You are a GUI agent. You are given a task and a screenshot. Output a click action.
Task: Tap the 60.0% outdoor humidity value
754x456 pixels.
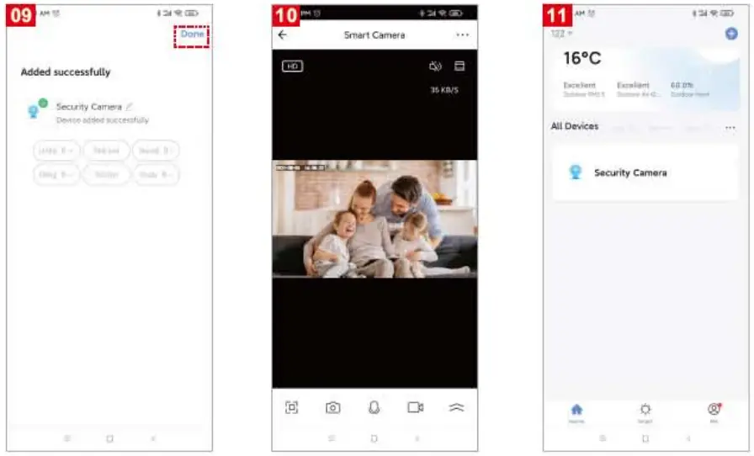tap(682, 85)
